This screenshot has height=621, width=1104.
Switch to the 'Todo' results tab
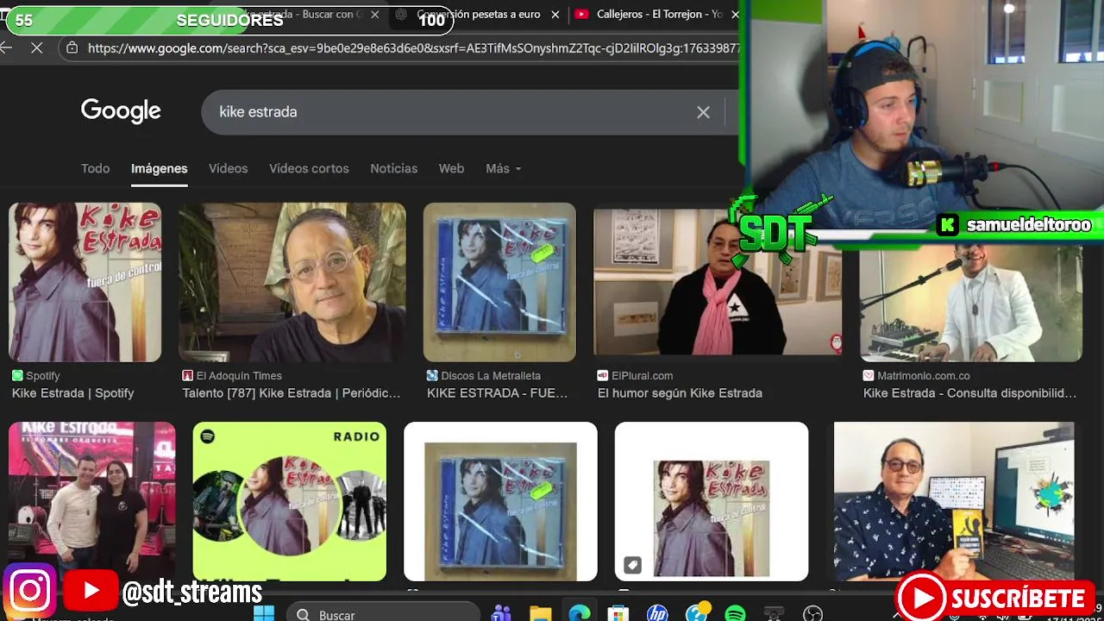95,169
